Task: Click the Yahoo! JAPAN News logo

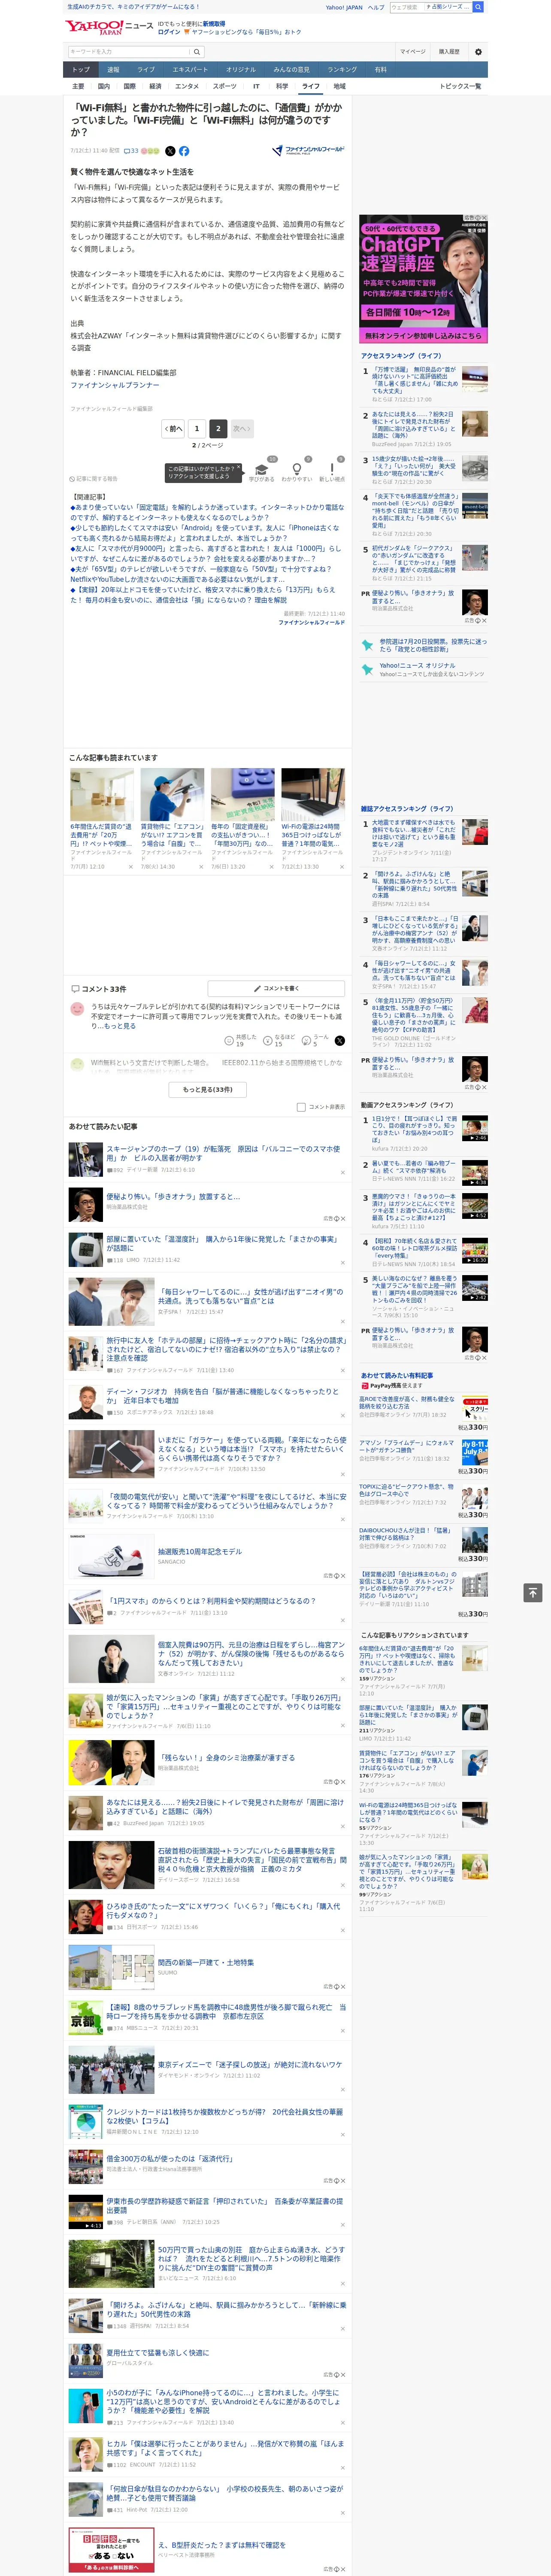Action: [x=109, y=27]
